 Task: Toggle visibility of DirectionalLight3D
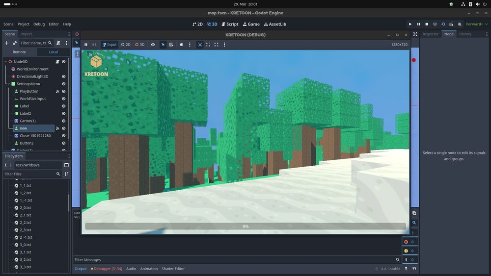pos(63,76)
